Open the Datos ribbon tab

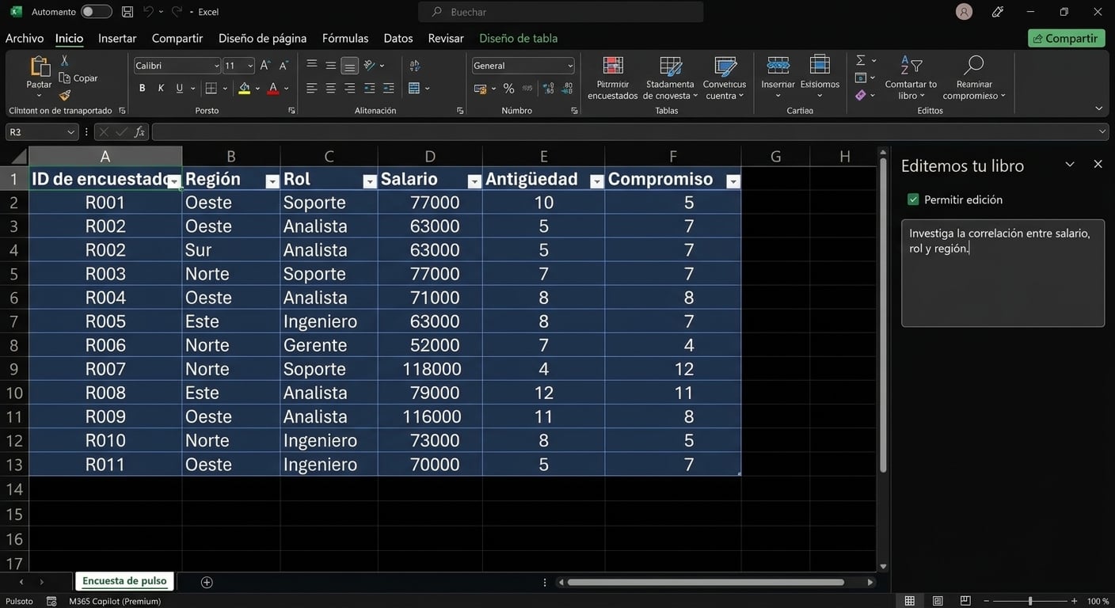tap(398, 38)
